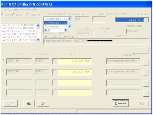The height and width of the screenshot is (115, 153).
Task: Click the Su button
Action: coord(43,103)
